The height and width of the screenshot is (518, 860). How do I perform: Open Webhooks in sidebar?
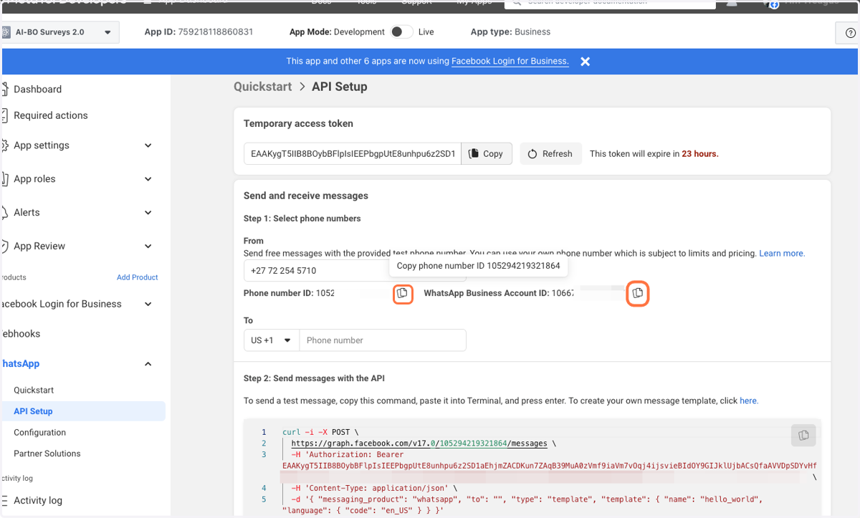20,334
